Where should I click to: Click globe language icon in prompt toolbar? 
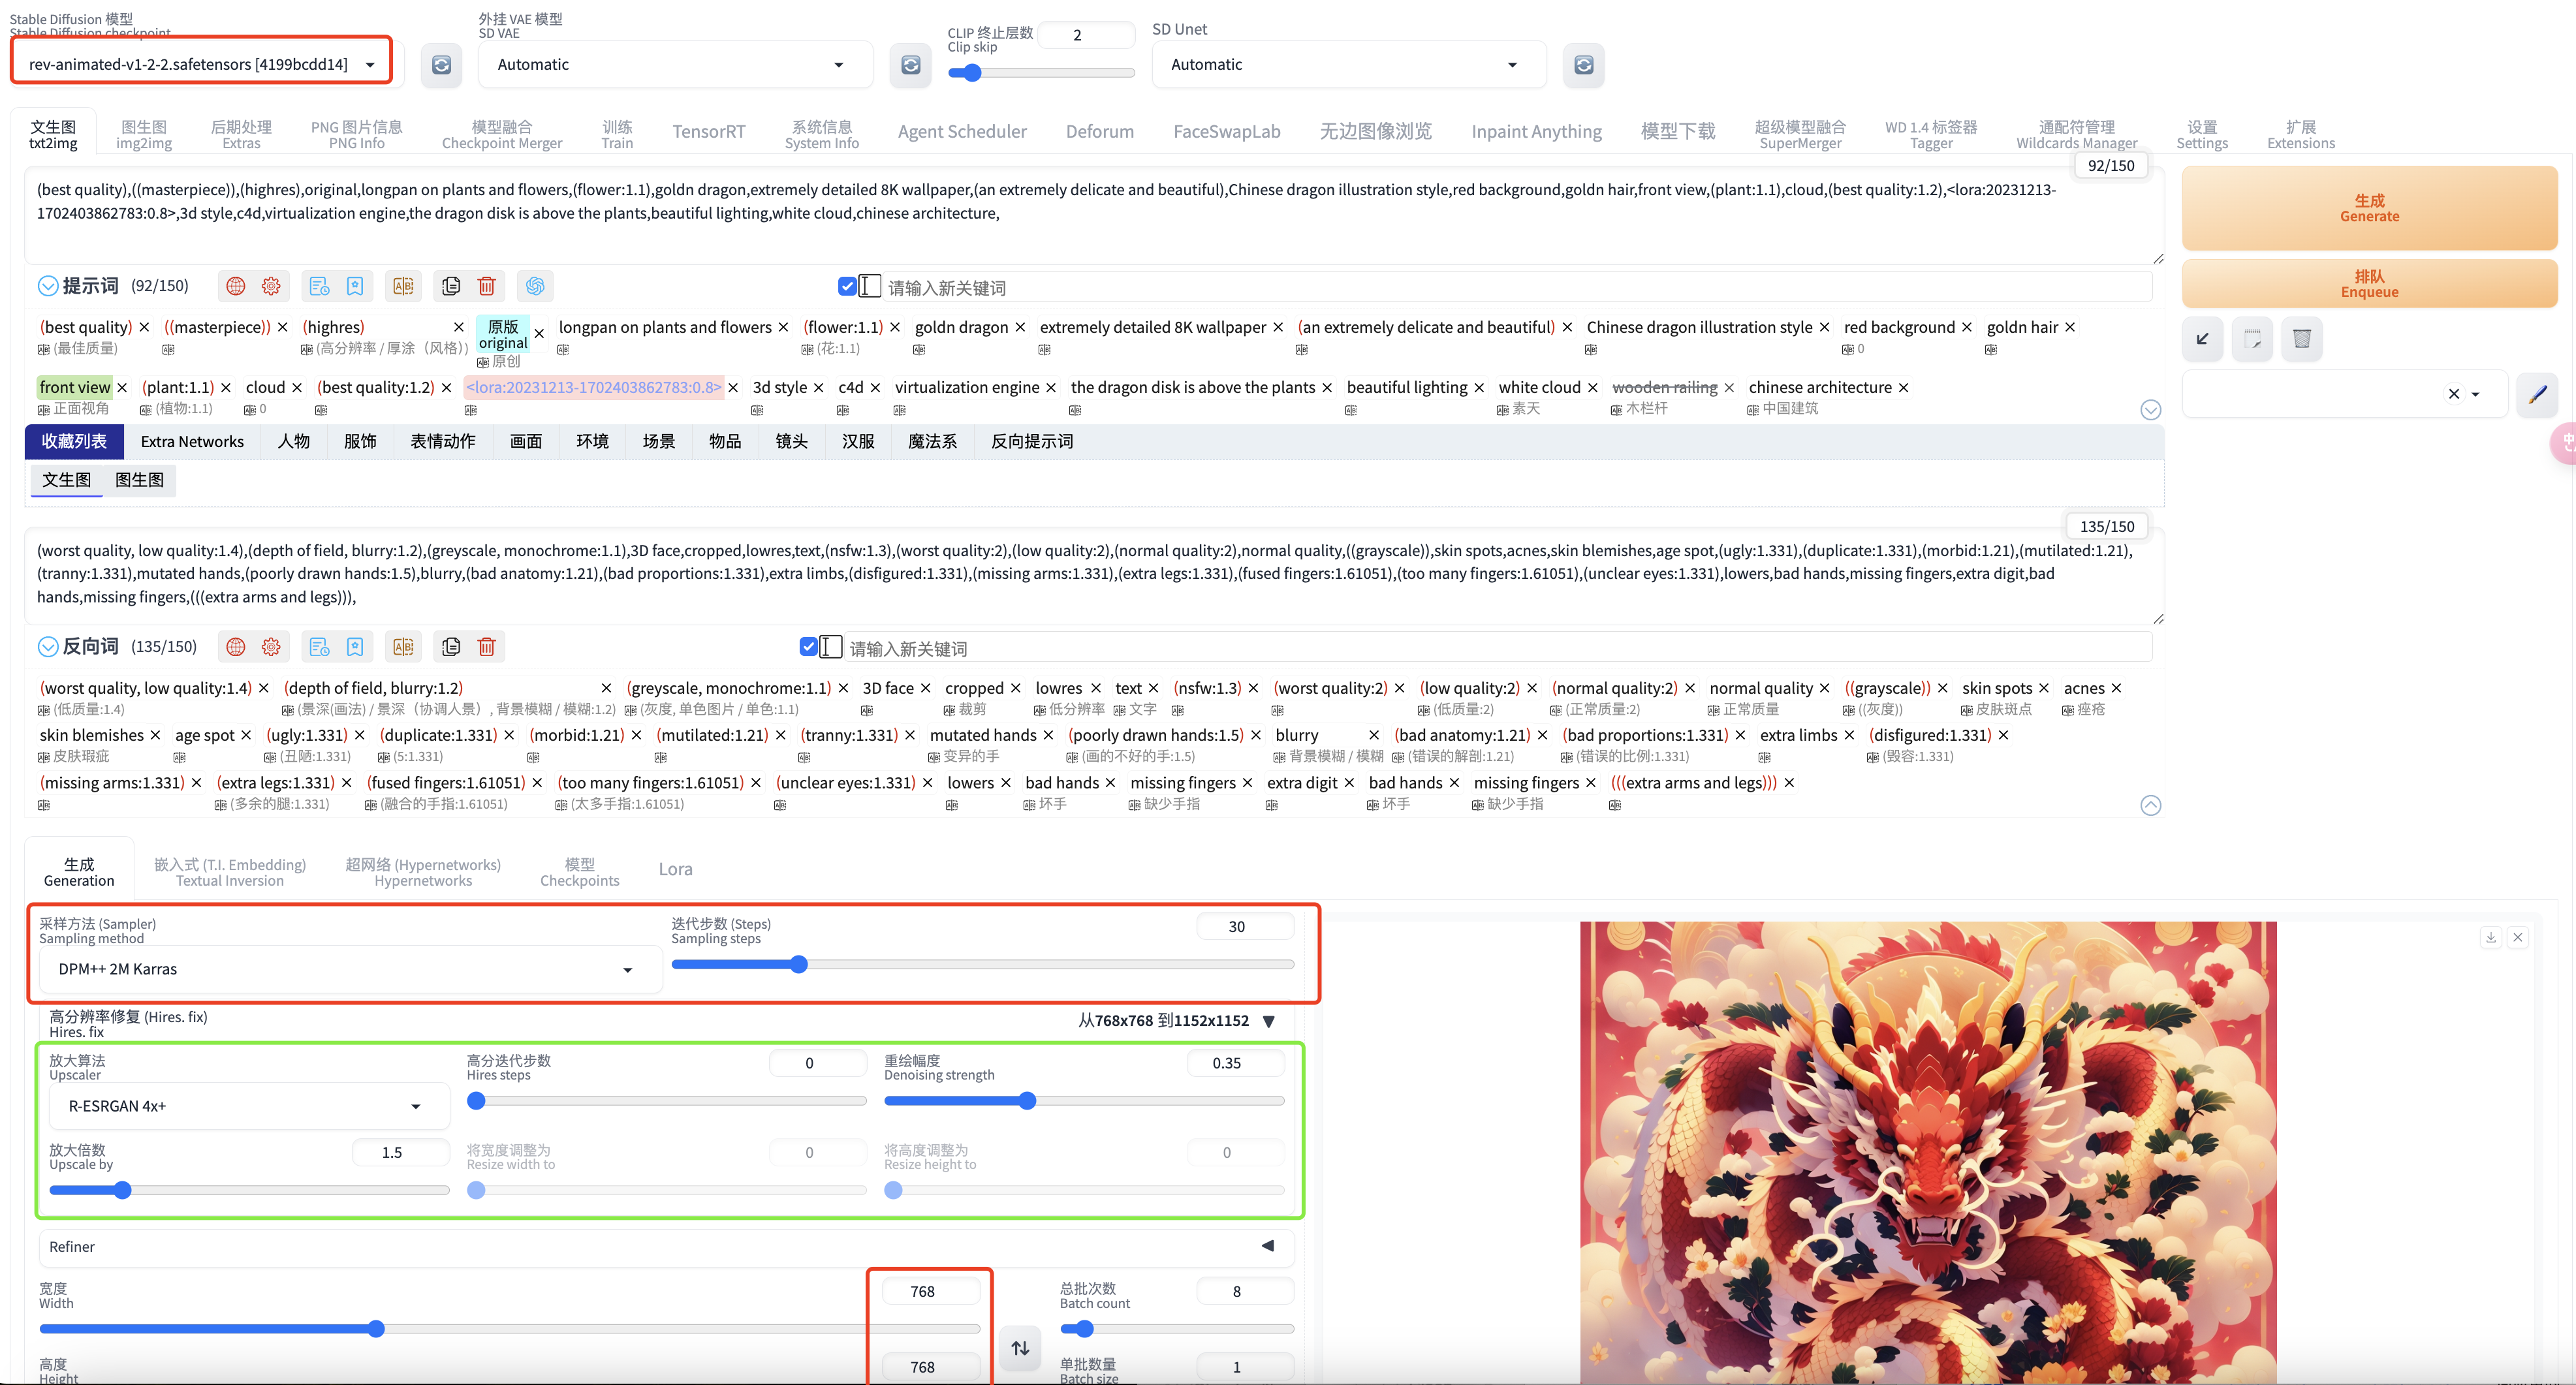pyautogui.click(x=235, y=286)
